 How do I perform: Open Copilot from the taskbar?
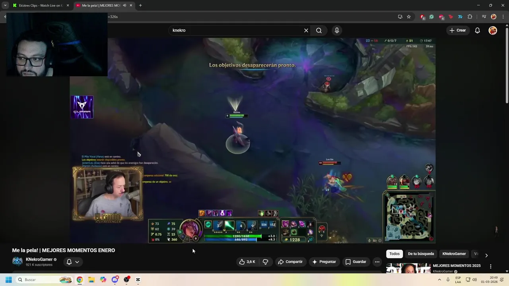coord(103,280)
